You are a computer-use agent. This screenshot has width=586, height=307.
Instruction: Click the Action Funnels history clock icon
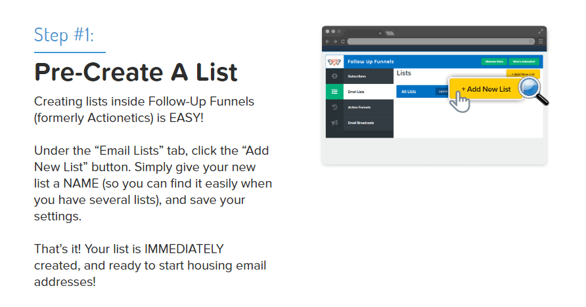[x=334, y=107]
